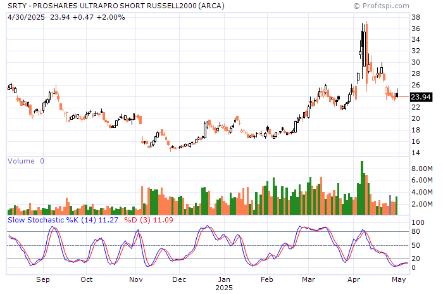
Task: Click the 100 stochastic axis label
Action: tap(418, 222)
